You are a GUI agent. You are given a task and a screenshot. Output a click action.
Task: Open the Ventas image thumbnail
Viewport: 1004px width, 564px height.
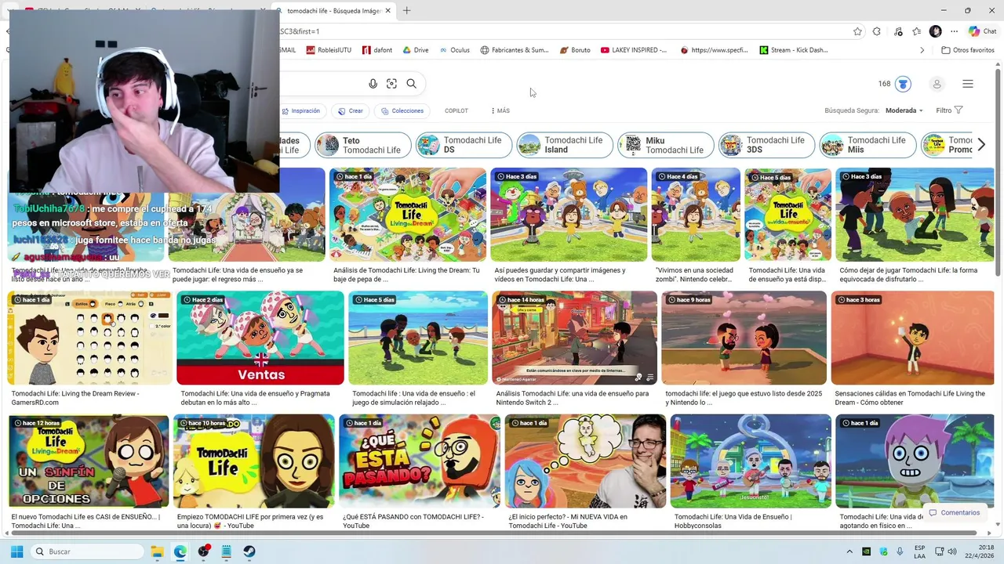[260, 338]
